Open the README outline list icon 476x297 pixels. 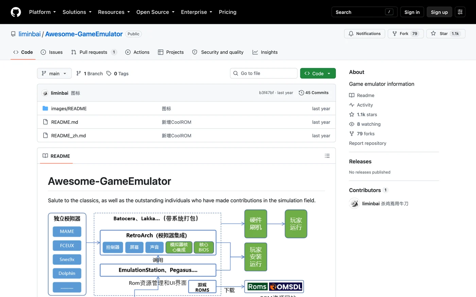click(x=327, y=156)
